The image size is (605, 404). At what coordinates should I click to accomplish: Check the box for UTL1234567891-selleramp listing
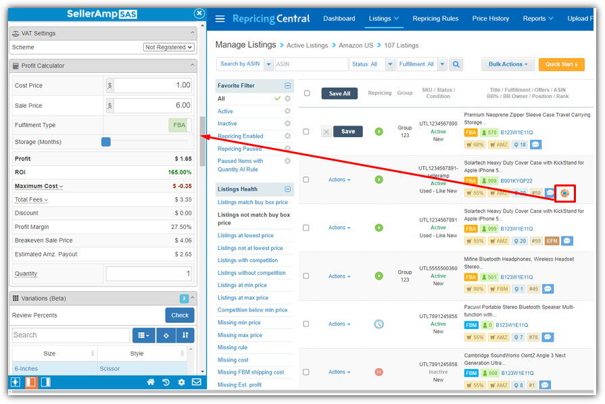(x=306, y=180)
